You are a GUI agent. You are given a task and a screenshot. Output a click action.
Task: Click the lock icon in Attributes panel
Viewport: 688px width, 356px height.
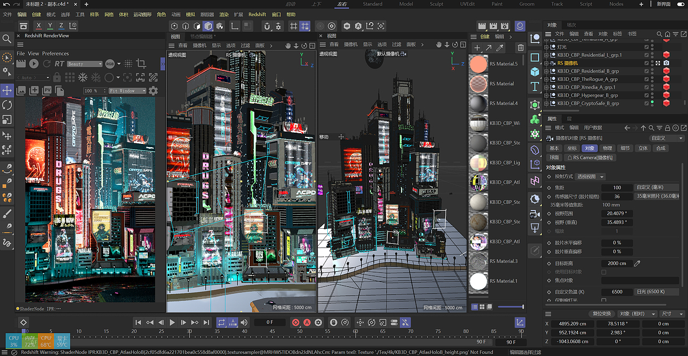pyautogui.click(x=666, y=128)
